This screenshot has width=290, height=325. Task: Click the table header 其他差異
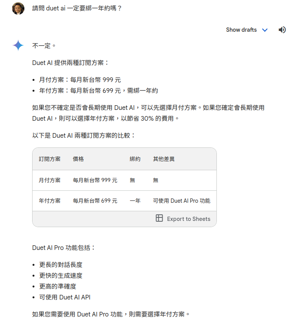164,159
